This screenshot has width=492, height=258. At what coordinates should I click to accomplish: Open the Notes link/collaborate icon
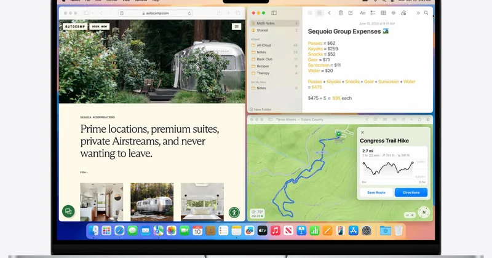tap(403, 13)
